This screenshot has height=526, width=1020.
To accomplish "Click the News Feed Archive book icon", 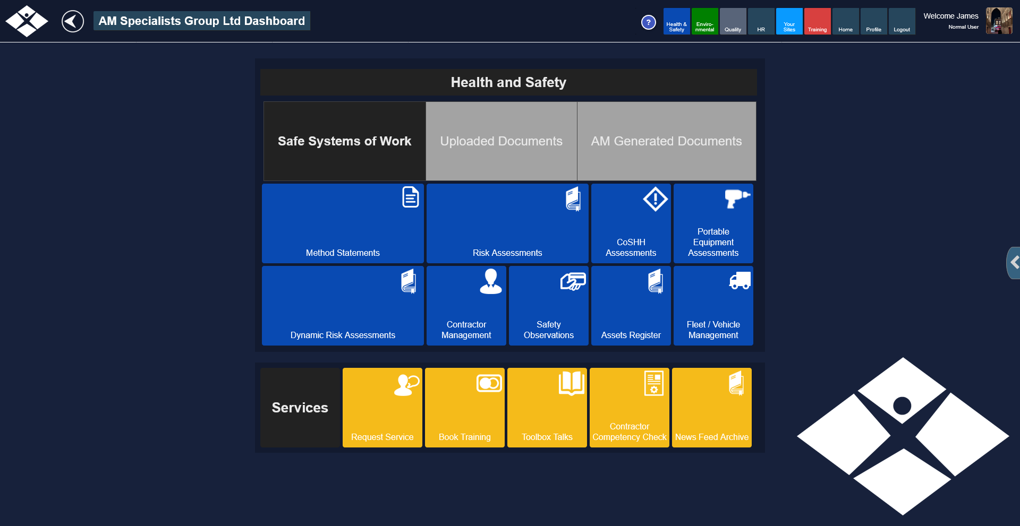I will pyautogui.click(x=737, y=383).
